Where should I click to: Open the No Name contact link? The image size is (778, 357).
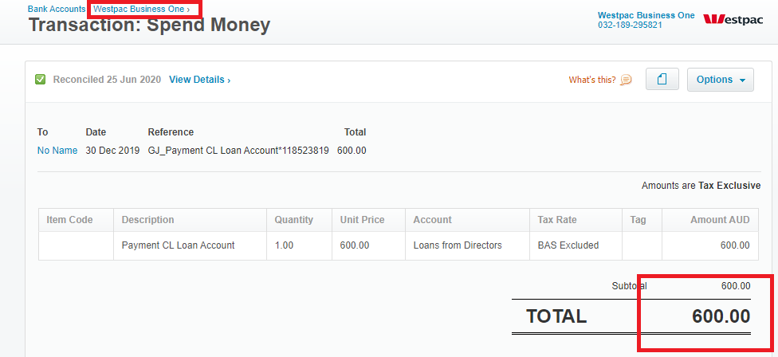57,151
